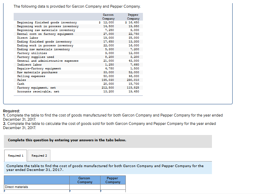Screen dimensions: 275x195
Task: Click the data table's Garcon Company header
Action: [x=108, y=17]
